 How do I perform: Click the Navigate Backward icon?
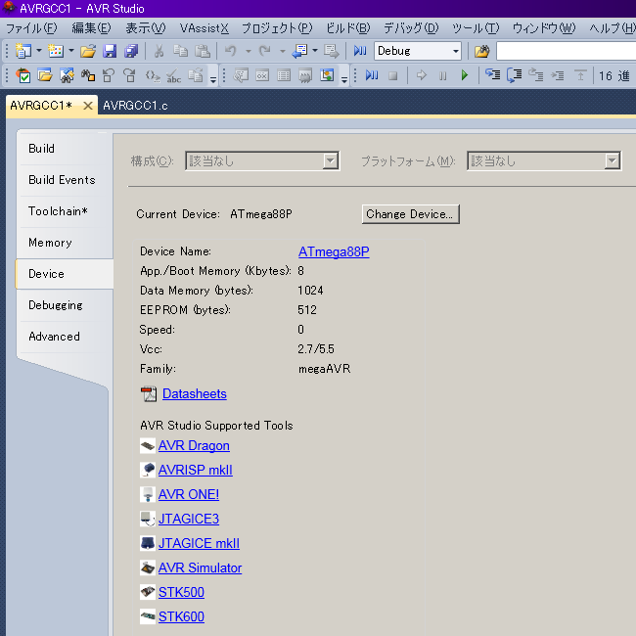(299, 51)
